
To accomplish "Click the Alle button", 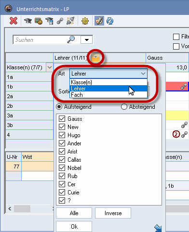I will coord(74,213).
